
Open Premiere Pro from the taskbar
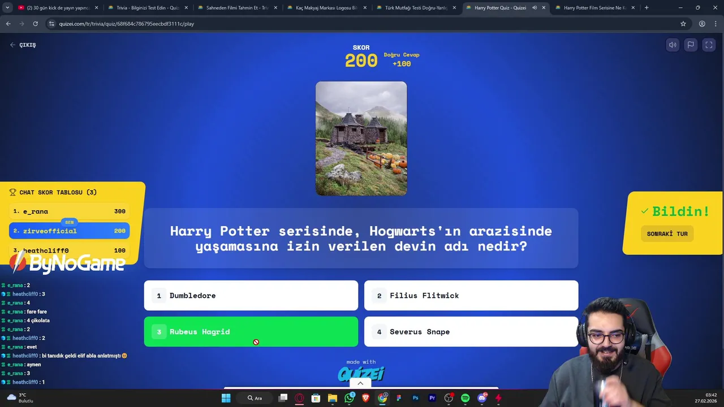pyautogui.click(x=432, y=398)
